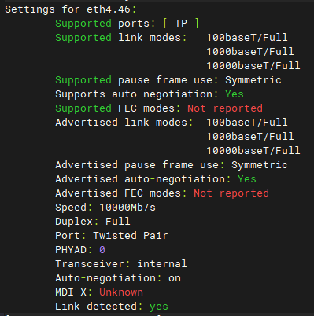Click the Speed value 10000Mb/s
Viewport: 314px width, 316px height.
[x=127, y=208]
